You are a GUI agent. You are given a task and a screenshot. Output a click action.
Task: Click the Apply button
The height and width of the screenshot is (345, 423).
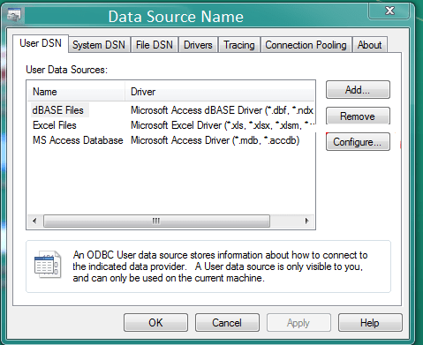(x=298, y=323)
